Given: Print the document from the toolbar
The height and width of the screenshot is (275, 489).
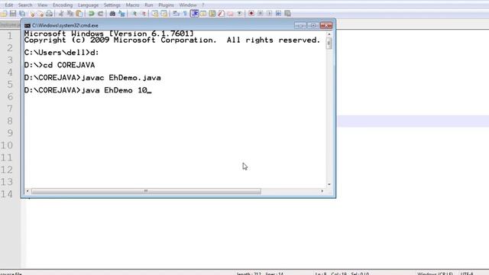Looking at the screenshot, I should pyautogui.click(x=49, y=14).
